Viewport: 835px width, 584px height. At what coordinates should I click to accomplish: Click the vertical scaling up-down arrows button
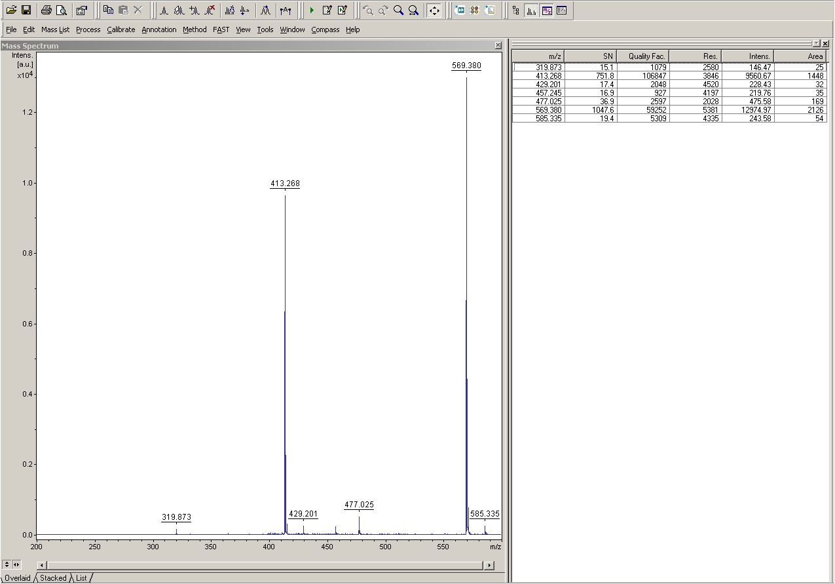click(x=7, y=564)
